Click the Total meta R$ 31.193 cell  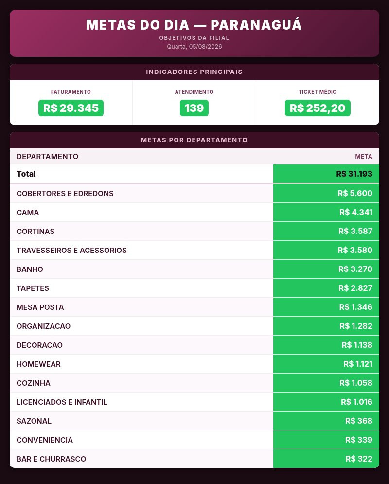[x=326, y=174]
